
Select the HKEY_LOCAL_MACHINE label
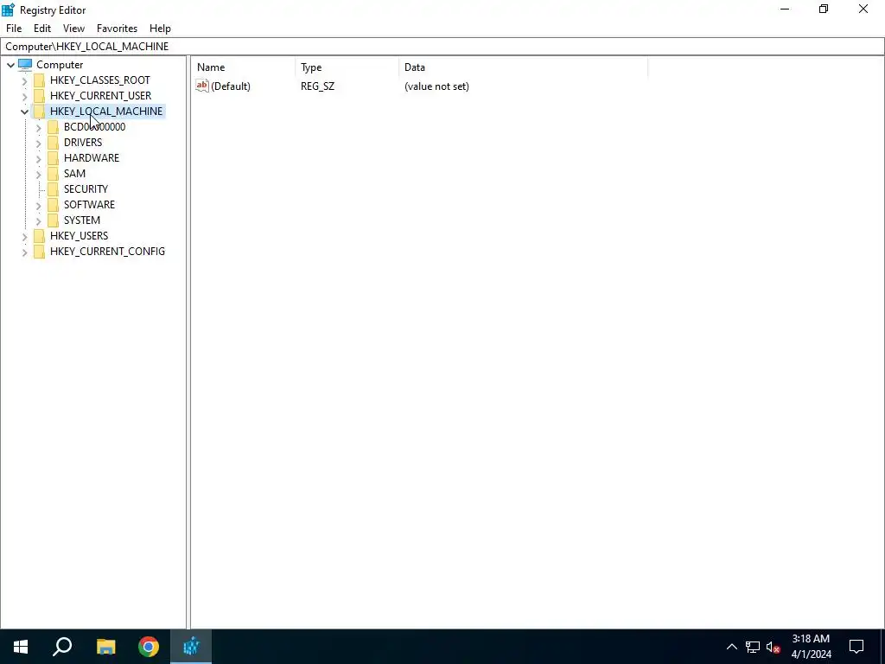pyautogui.click(x=106, y=112)
